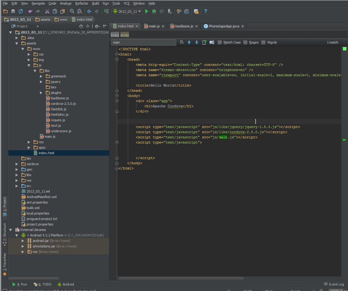The width and height of the screenshot is (348, 291).
Task: Expand android.jar library node
Action: 23,241
